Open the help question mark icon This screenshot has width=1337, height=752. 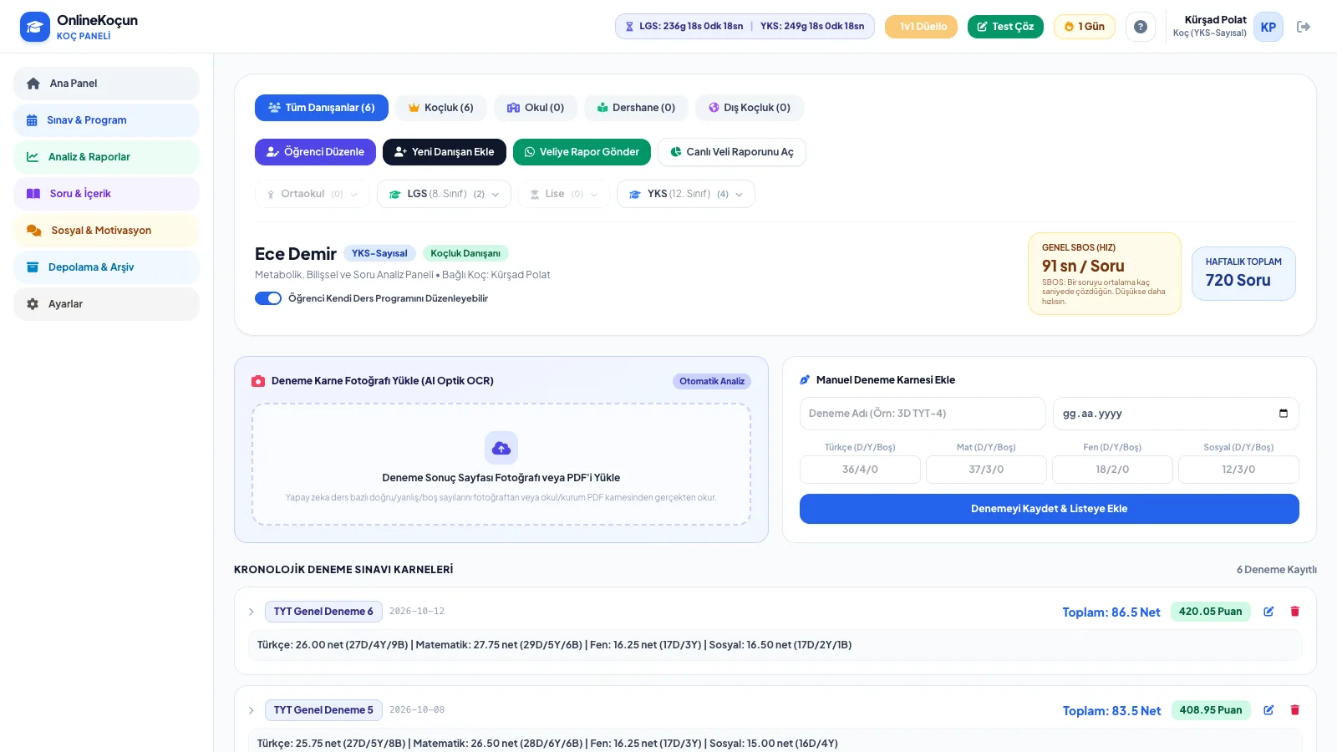(1141, 27)
